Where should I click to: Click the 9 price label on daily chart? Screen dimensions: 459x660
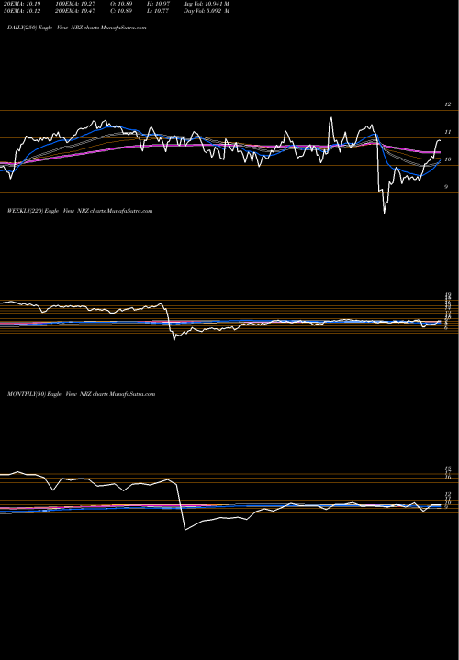click(x=446, y=187)
